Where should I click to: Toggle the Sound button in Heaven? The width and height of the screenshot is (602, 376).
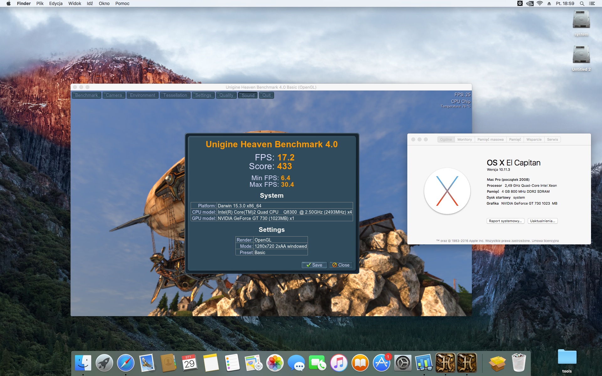tap(248, 95)
